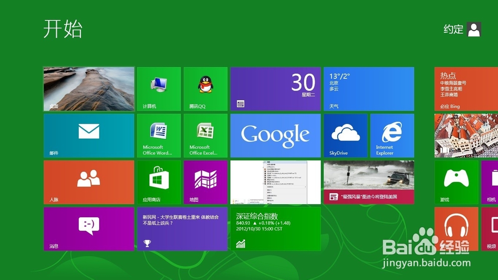Open the Maps (地图) tile
Viewport: 498px width, 280px height.
206,182
